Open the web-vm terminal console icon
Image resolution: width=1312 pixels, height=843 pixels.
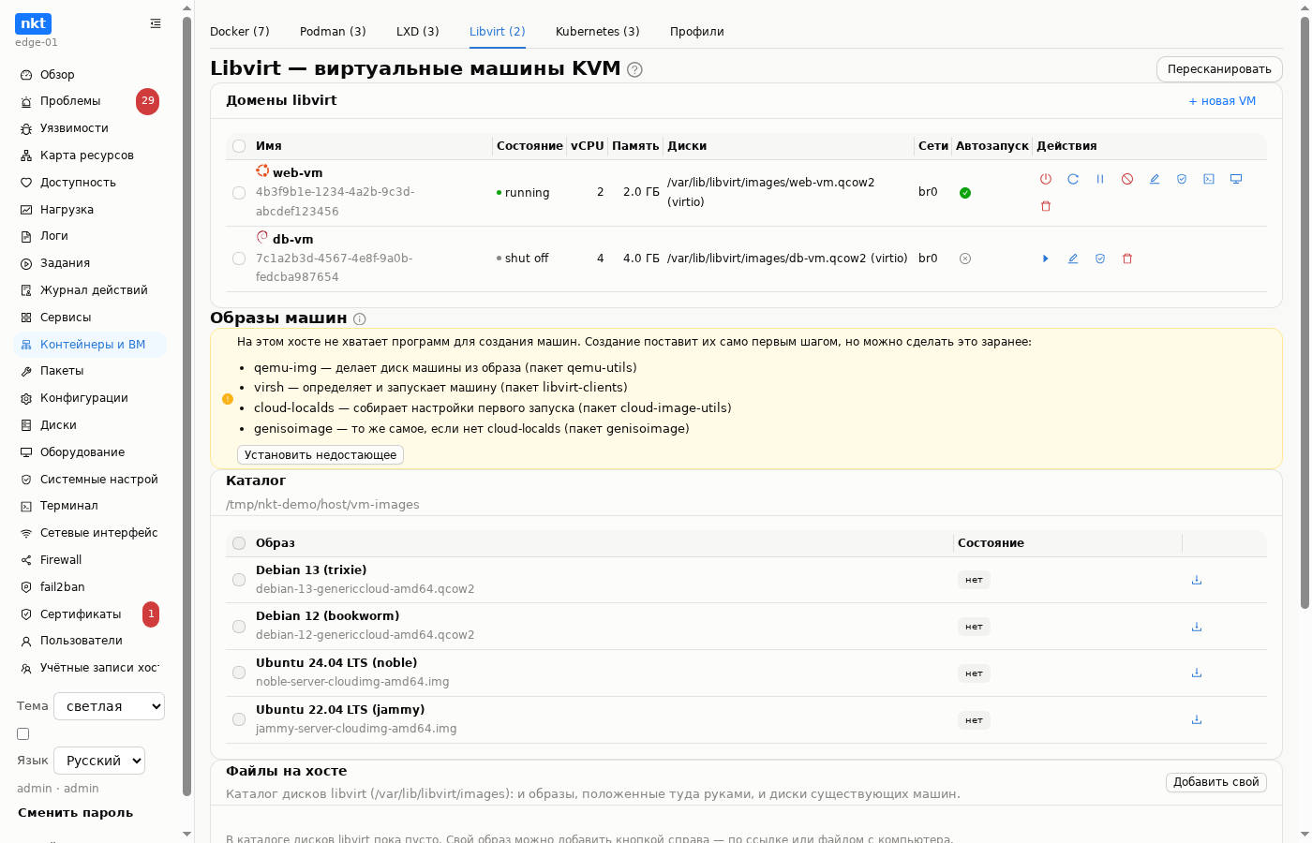pos(1209,179)
